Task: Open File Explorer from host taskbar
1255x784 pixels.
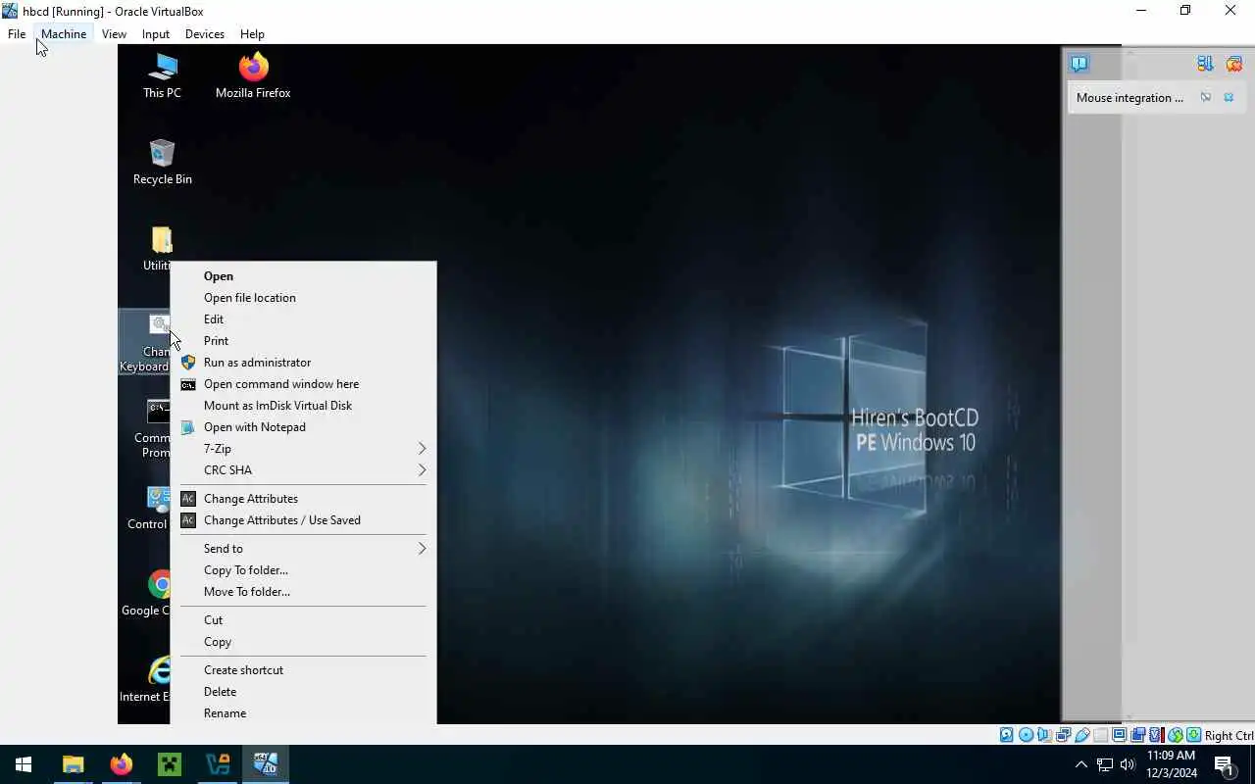Action: (74, 764)
